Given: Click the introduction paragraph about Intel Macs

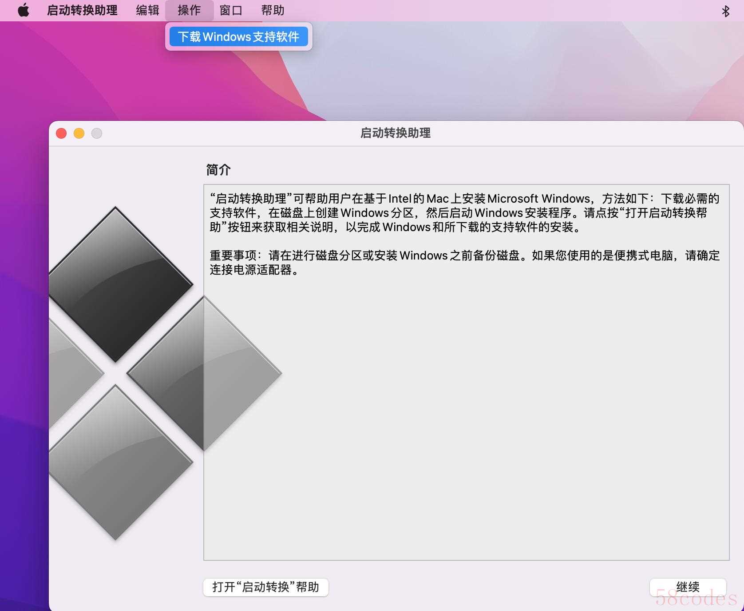Looking at the screenshot, I should click(x=465, y=213).
